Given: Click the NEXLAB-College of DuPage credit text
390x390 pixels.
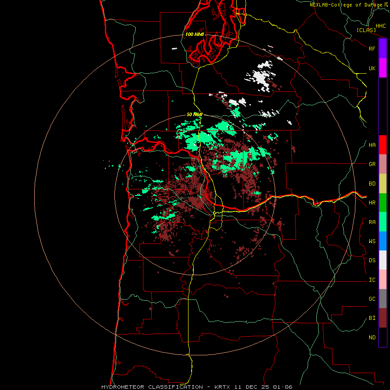Looking at the screenshot, I should tap(346, 5).
